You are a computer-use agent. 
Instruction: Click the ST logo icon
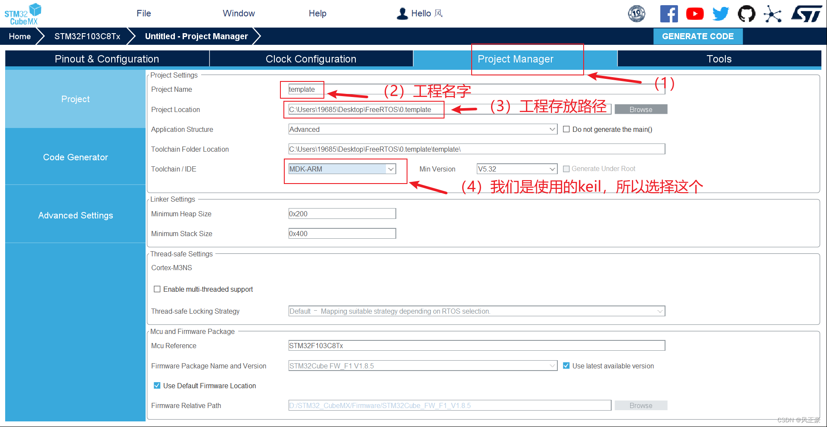tap(806, 14)
